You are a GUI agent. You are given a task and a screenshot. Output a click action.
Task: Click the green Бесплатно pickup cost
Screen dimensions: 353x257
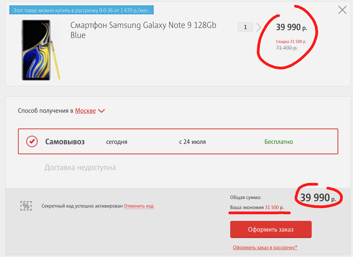(278, 142)
